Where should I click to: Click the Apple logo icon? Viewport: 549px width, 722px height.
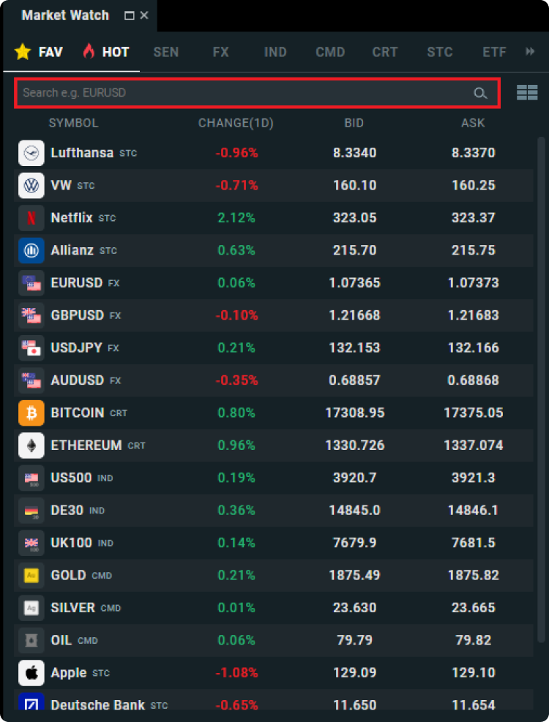point(31,673)
